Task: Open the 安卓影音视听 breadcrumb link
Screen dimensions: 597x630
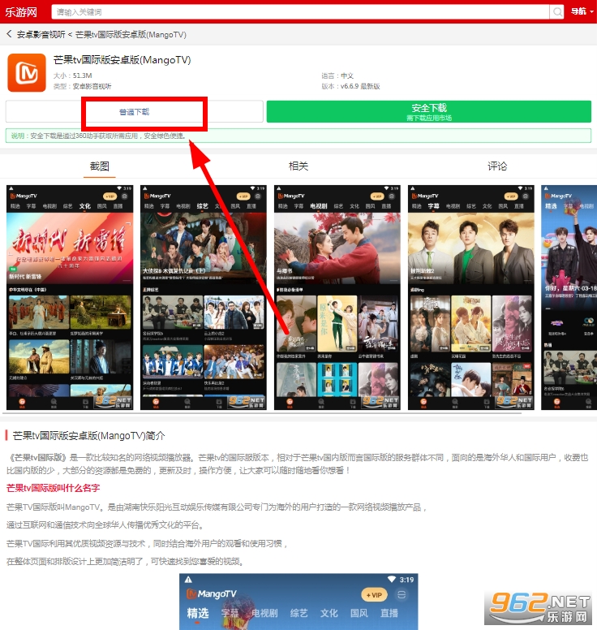Action: [x=41, y=35]
